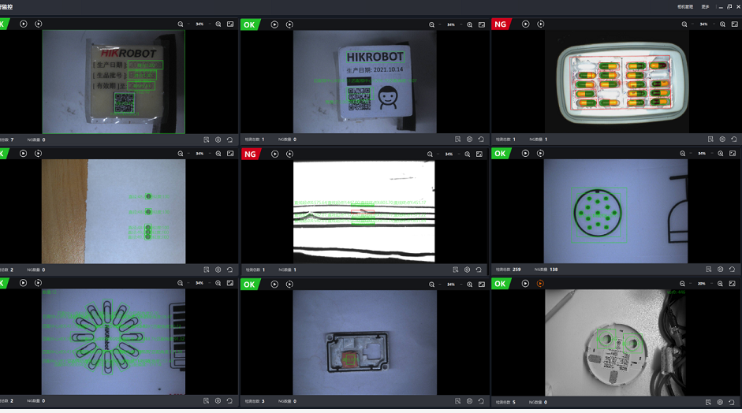Screen dimensions: 742x413
Task: Open result log icon for HIKROBOT smiley panel
Action: [457, 140]
